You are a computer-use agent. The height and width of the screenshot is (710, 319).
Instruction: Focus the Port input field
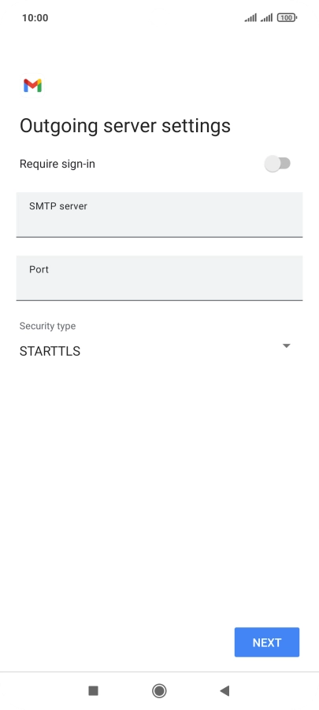[x=159, y=278]
